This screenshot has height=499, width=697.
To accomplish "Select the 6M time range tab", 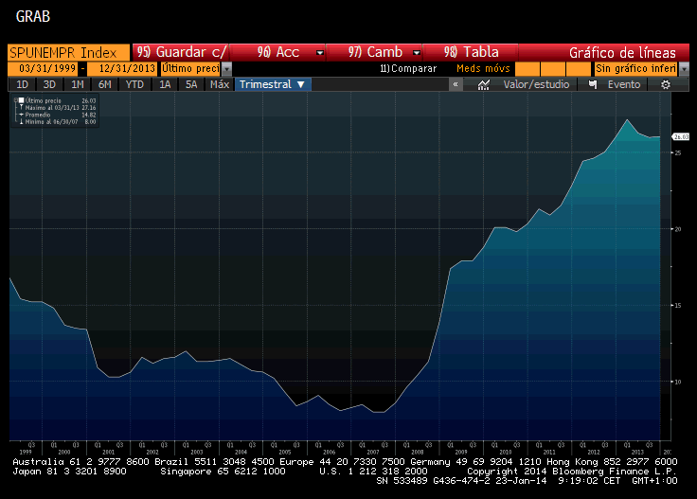I will pos(104,84).
